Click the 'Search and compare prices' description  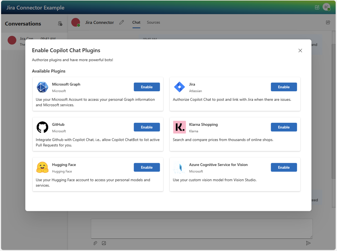tap(223, 139)
